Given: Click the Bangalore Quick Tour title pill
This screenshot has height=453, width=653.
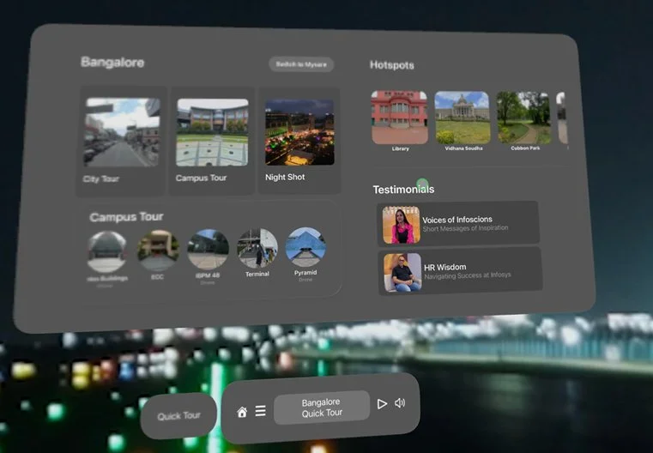Looking at the screenshot, I should click(x=322, y=408).
